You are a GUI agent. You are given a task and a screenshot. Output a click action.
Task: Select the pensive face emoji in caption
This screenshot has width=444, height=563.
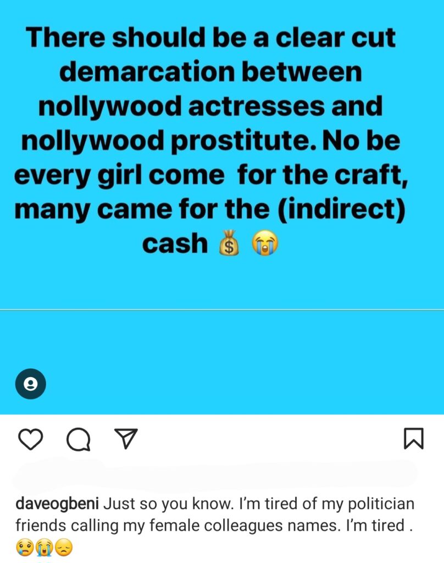64,548
